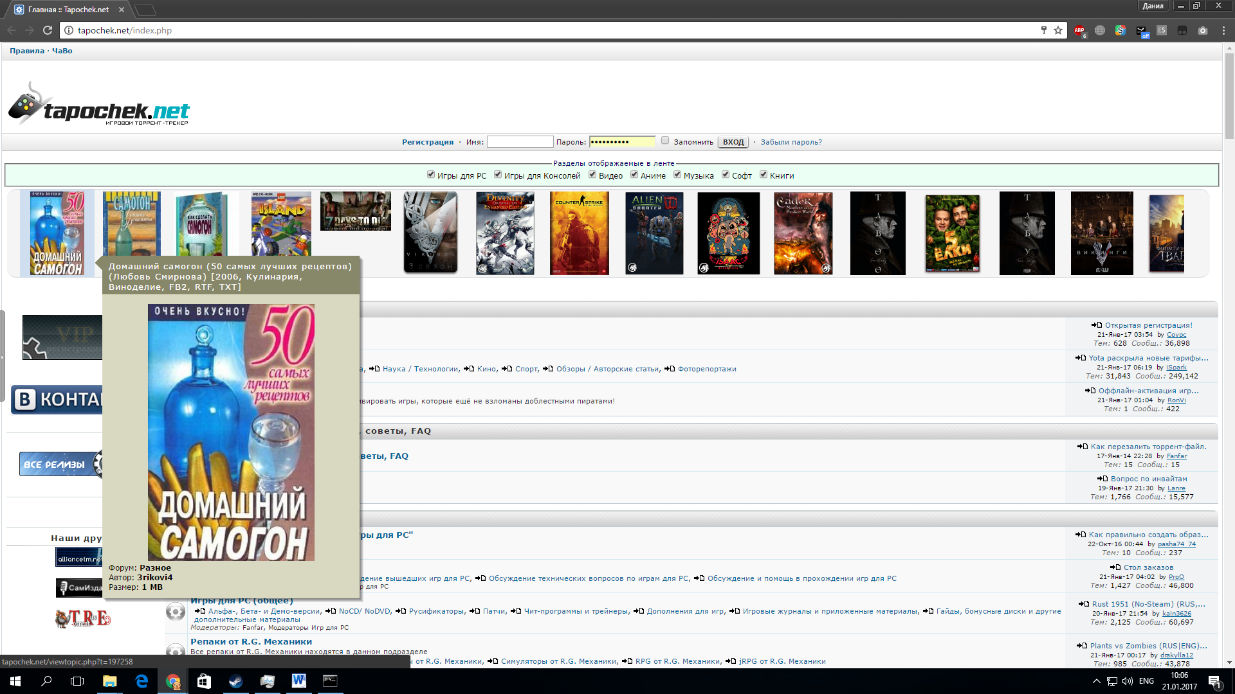Jump to last post icon before Открытая регистрация!
The image size is (1235, 694).
click(1097, 325)
